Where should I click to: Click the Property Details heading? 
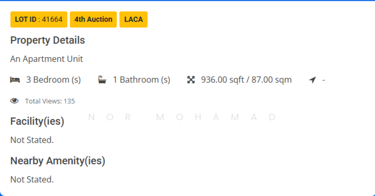click(x=47, y=40)
